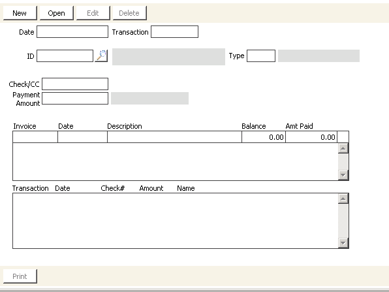Image resolution: width=389 pixels, height=292 pixels.
Task: Click the Amt Paid column header
Action: [299, 126]
